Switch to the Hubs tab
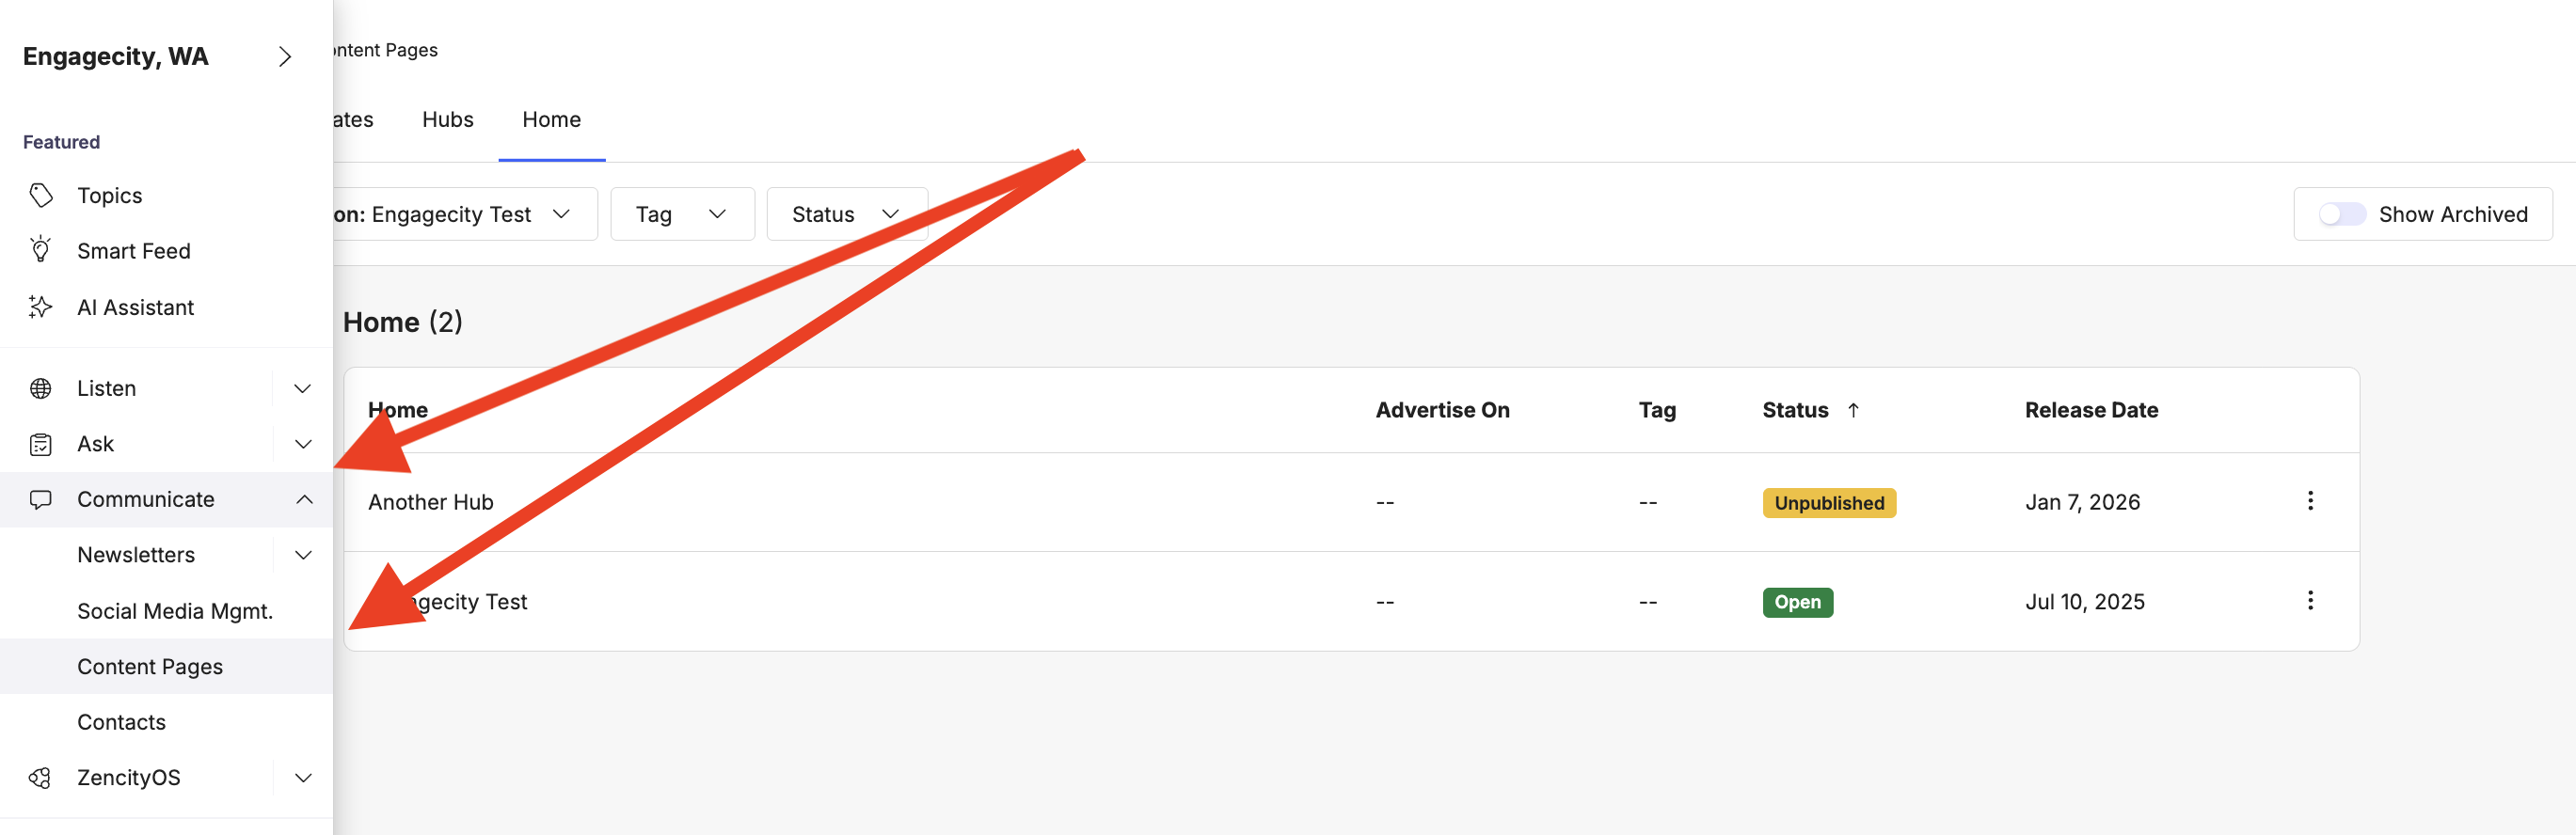The height and width of the screenshot is (835, 2576). coord(447,120)
